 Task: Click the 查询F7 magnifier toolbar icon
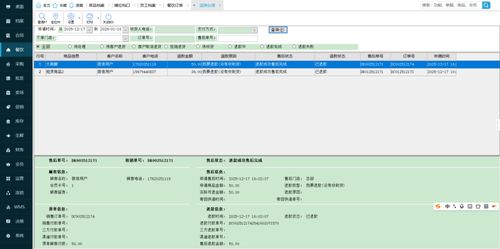coord(42,17)
